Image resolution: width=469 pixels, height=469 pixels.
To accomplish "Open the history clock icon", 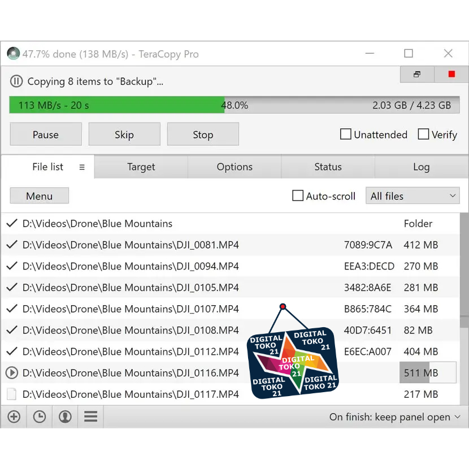I will point(40,416).
